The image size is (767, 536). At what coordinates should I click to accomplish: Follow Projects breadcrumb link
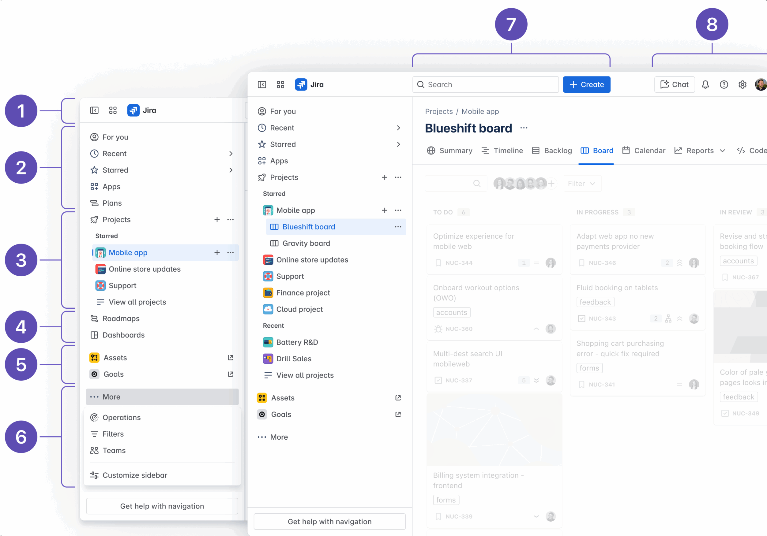tap(439, 111)
